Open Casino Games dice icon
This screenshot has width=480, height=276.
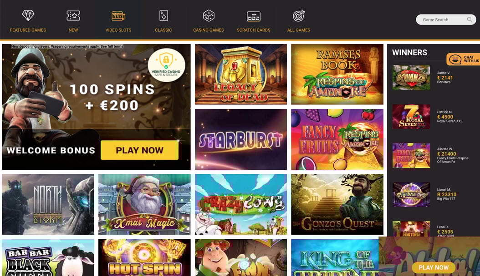pyautogui.click(x=209, y=15)
